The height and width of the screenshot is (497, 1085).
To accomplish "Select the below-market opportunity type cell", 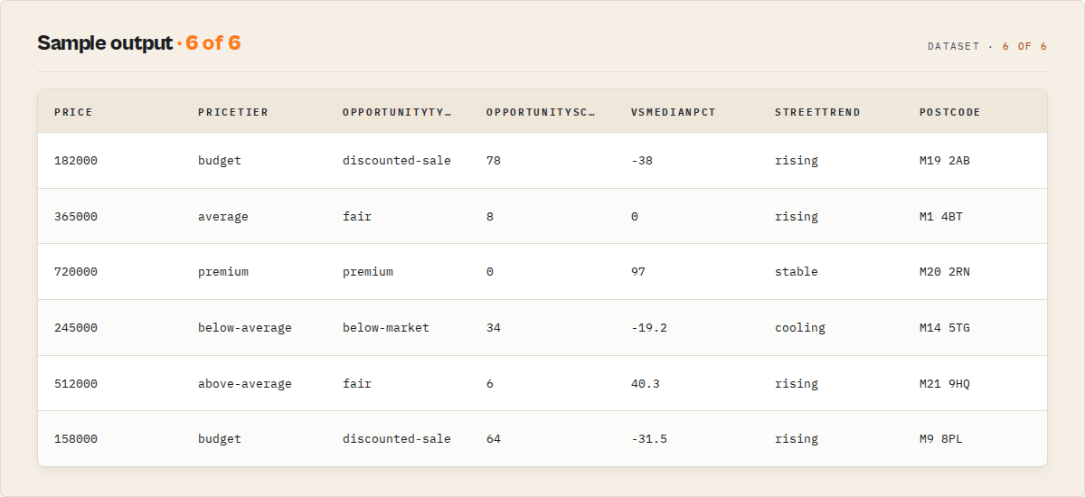I will [x=386, y=328].
